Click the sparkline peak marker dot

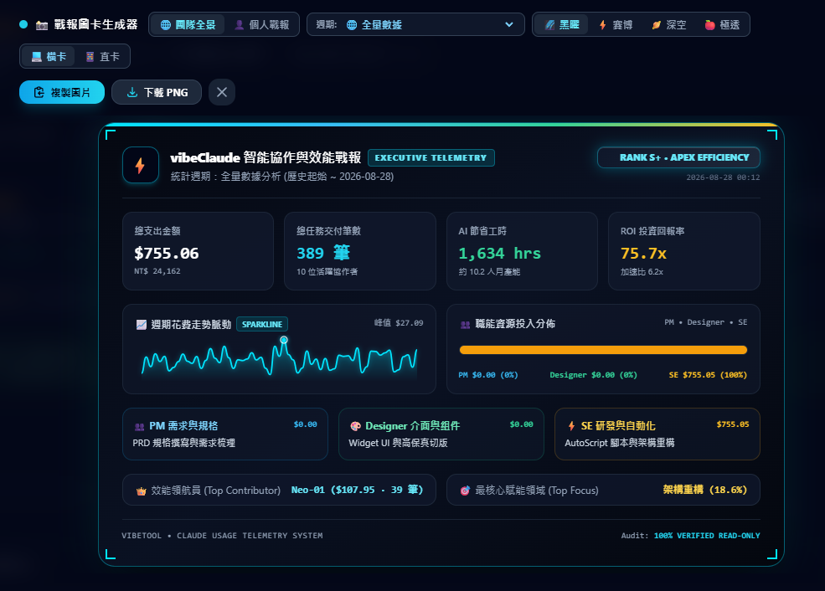(x=284, y=340)
